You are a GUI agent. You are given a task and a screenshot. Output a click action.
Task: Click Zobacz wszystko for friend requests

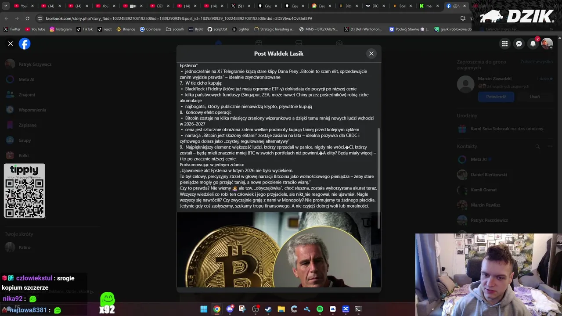click(537, 62)
